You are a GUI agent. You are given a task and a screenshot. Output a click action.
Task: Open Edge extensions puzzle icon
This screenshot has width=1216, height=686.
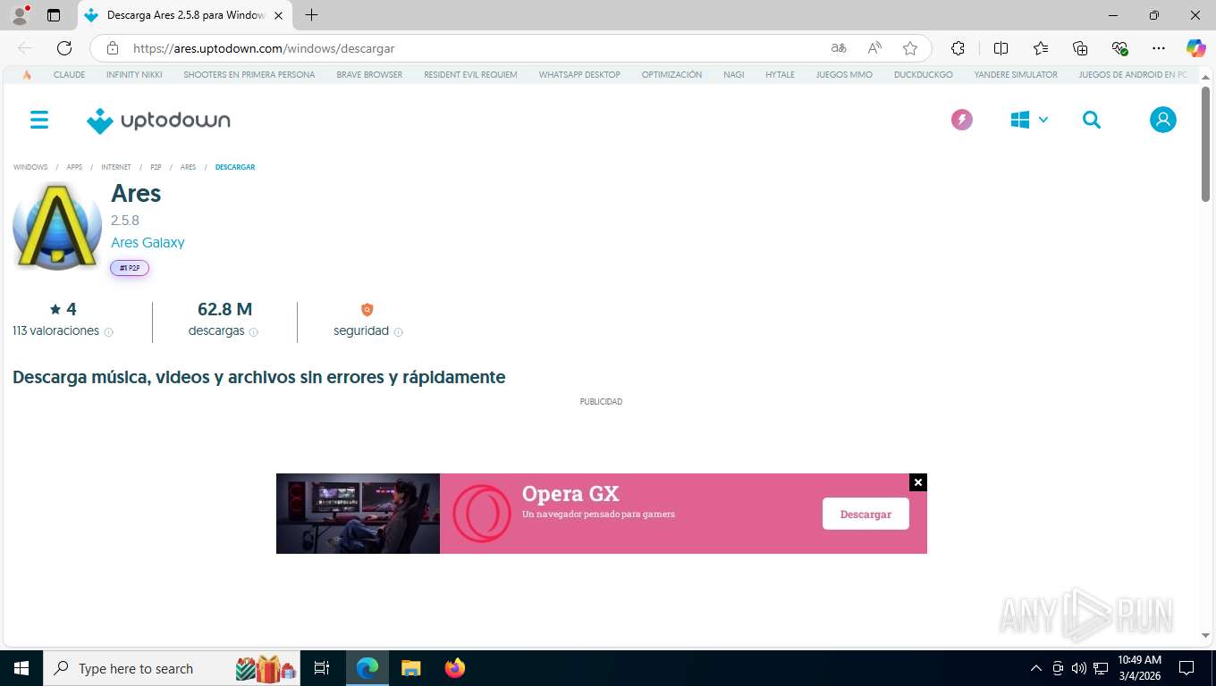(958, 48)
